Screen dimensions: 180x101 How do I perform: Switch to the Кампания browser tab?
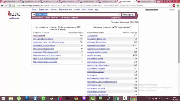(x=107, y=2)
